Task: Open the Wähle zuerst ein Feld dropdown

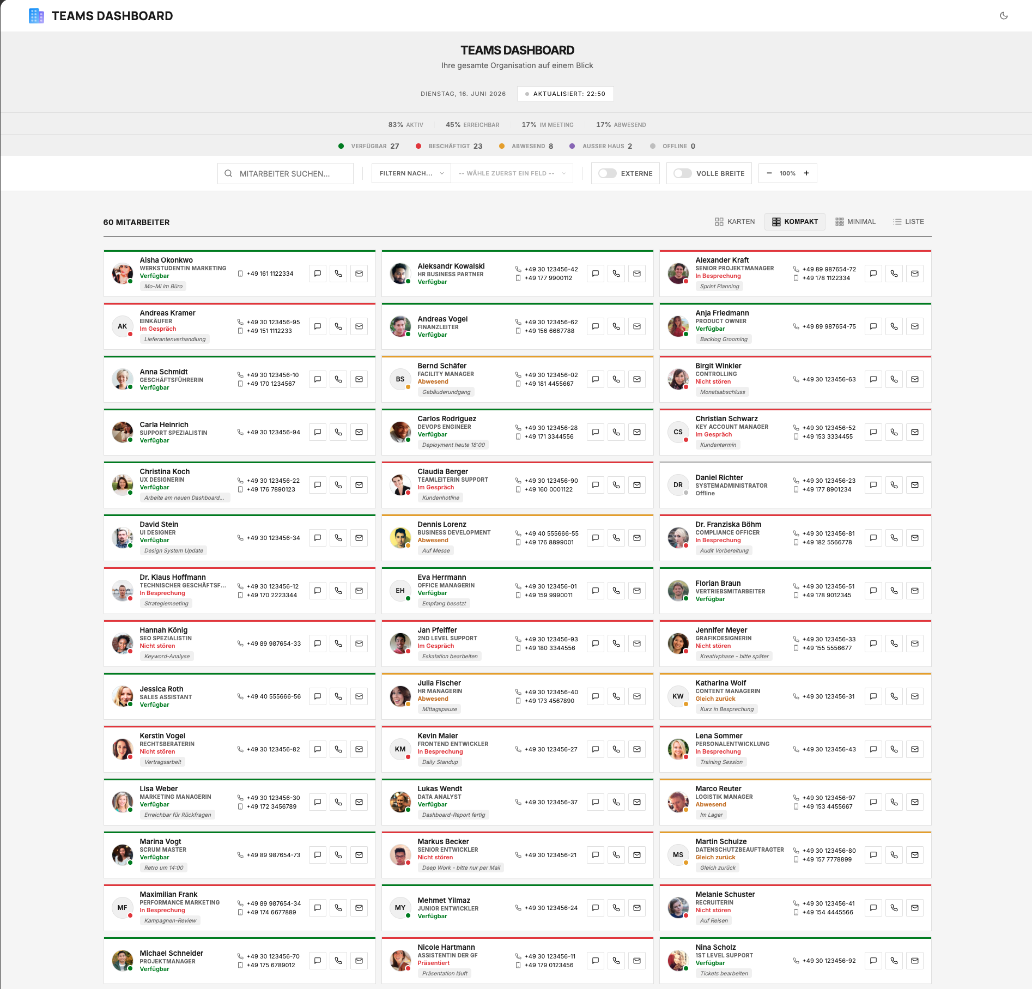Action: click(x=512, y=173)
